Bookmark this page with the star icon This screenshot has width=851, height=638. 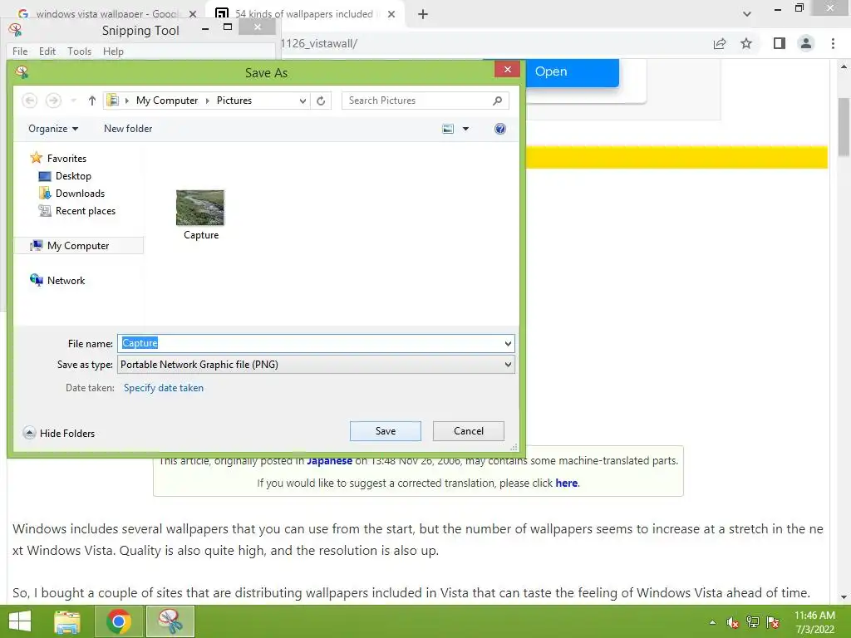pos(746,43)
